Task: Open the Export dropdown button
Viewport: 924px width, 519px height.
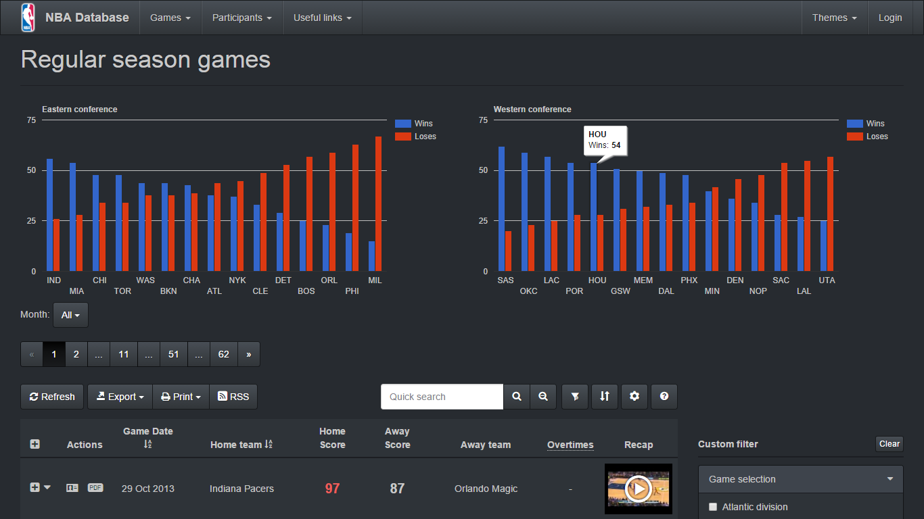Action: (120, 397)
